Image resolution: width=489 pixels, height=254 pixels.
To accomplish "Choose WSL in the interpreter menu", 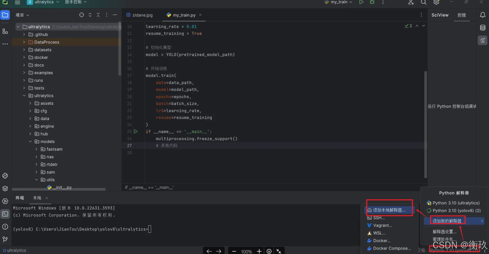I will (379, 233).
